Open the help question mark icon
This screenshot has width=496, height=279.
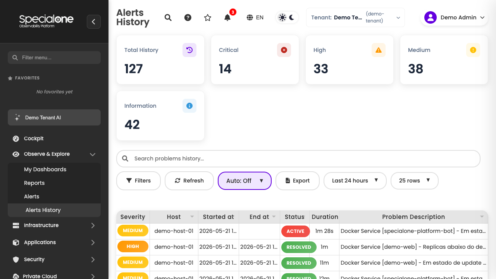pyautogui.click(x=188, y=17)
